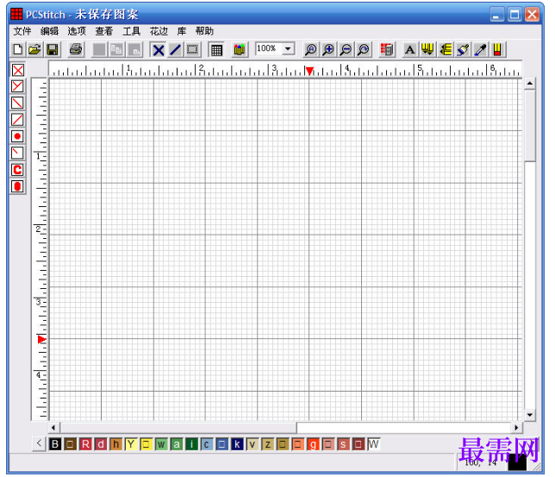Image resolution: width=555 pixels, height=477 pixels.
Task: Create a new pattern with the blank page icon
Action: tap(18, 49)
